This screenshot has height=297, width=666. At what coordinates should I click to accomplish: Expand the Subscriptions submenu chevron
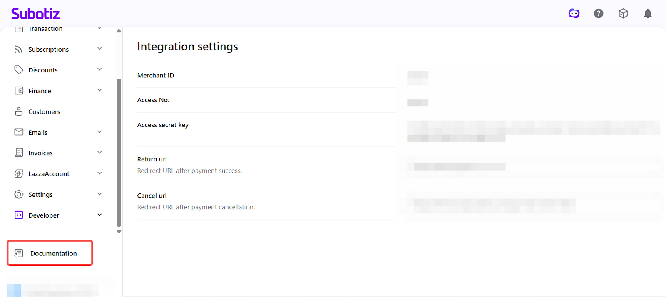click(x=99, y=49)
